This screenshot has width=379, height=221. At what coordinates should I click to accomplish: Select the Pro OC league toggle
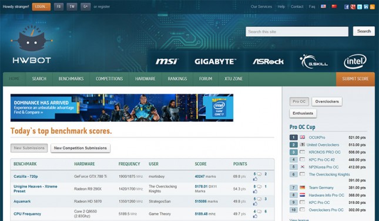coord(299,102)
